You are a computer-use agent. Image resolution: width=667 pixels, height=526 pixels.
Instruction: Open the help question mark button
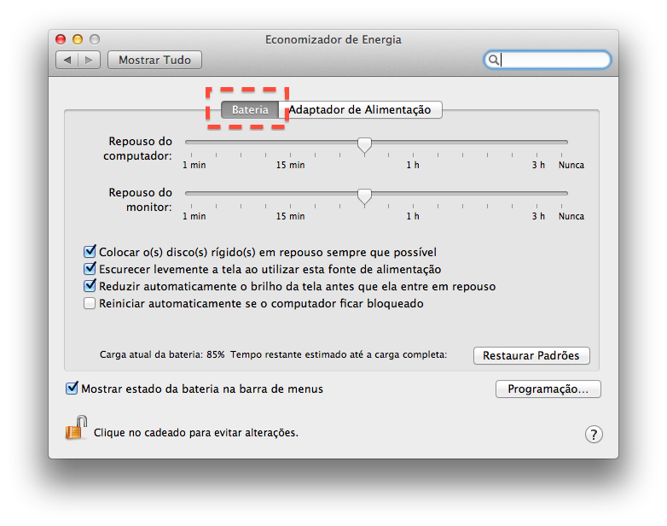coord(594,434)
